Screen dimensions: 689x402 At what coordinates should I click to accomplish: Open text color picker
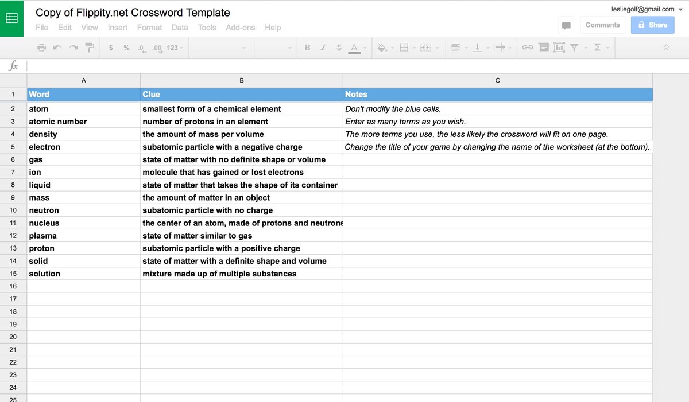354,48
